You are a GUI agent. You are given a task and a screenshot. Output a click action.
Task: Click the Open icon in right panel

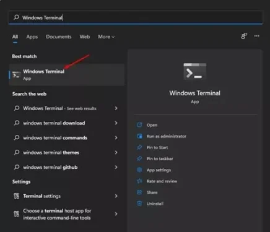[139, 125]
